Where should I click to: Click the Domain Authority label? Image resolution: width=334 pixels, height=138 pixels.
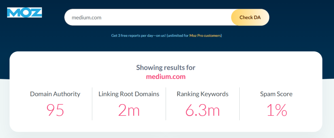pos(55,94)
